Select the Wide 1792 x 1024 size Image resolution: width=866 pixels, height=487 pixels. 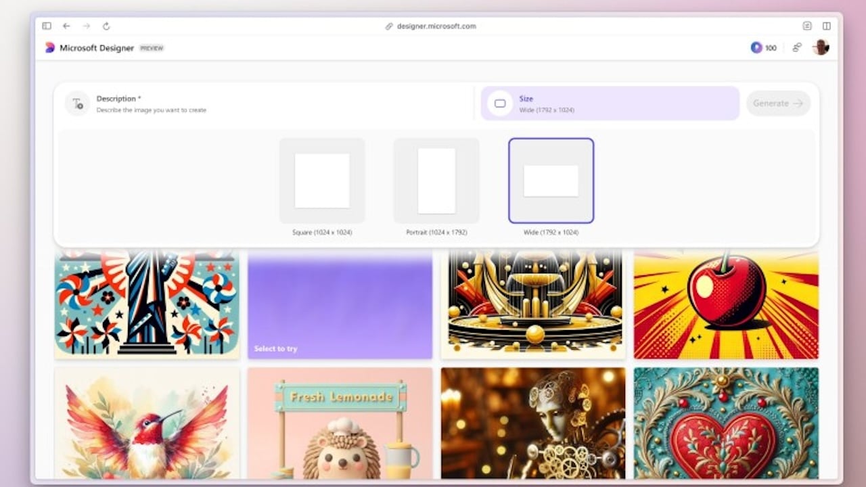coord(551,180)
